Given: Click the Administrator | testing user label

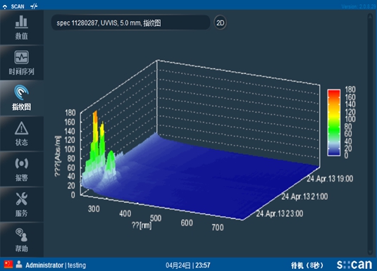Looking at the screenshot, I should pos(56,265).
